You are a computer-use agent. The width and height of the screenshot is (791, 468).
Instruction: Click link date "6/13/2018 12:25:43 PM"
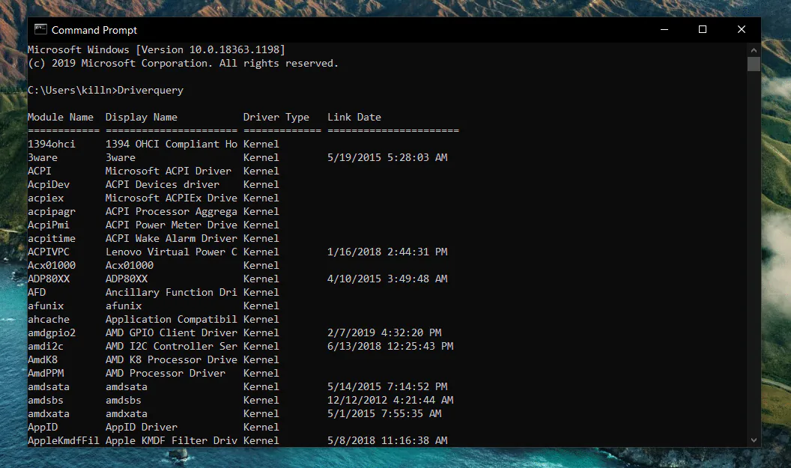point(390,347)
